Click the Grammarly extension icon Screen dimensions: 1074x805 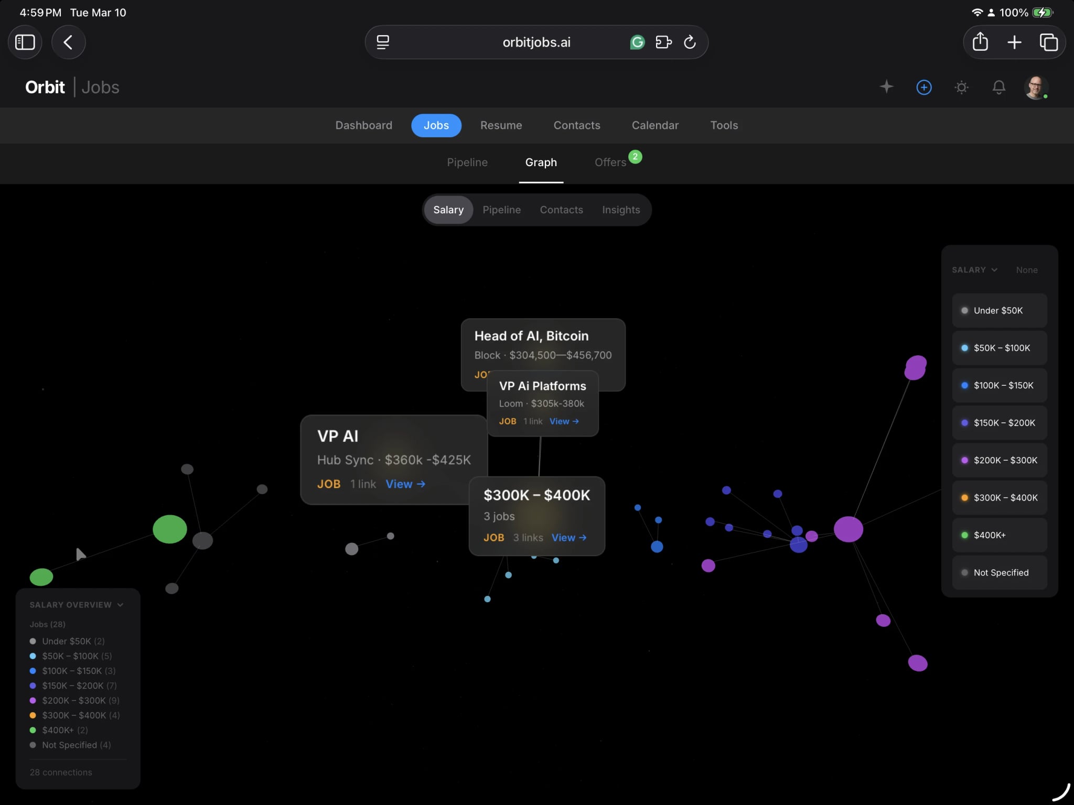pyautogui.click(x=637, y=42)
